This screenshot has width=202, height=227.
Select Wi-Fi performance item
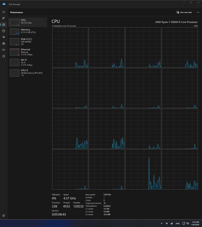coord(28,62)
